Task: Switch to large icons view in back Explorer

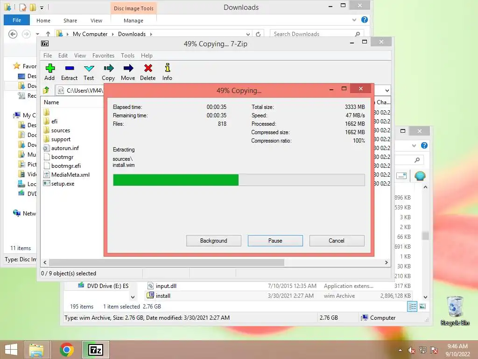Action: click(422, 306)
